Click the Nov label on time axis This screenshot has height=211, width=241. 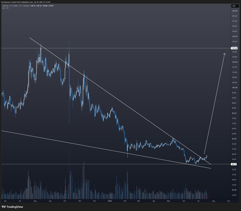click(80, 201)
